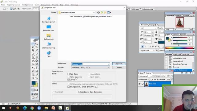Toggle Use Lower Case Extension
This screenshot has width=197, height=111.
(79, 92)
